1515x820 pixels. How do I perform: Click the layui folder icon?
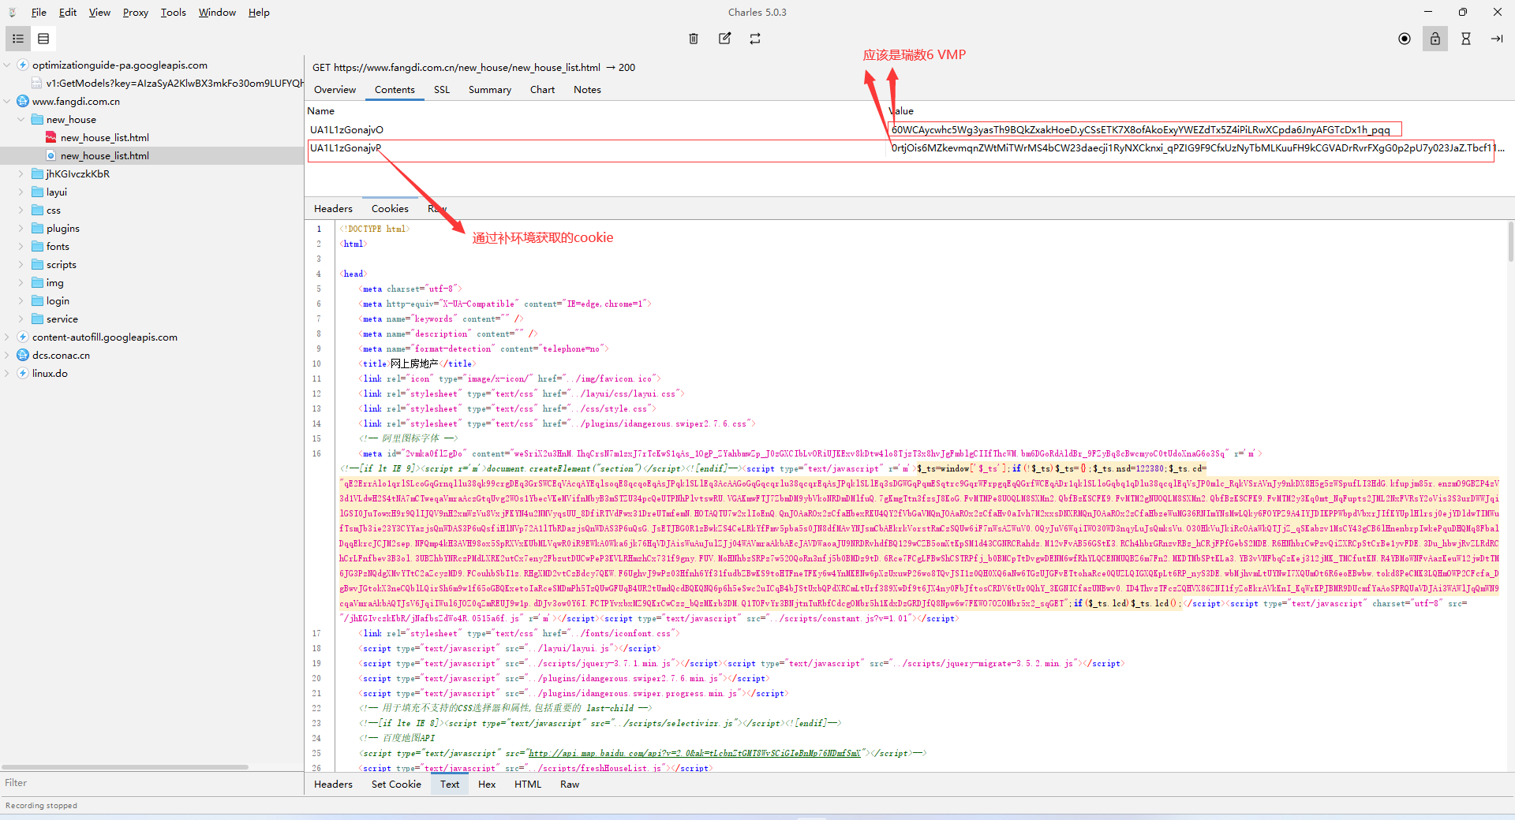(37, 192)
